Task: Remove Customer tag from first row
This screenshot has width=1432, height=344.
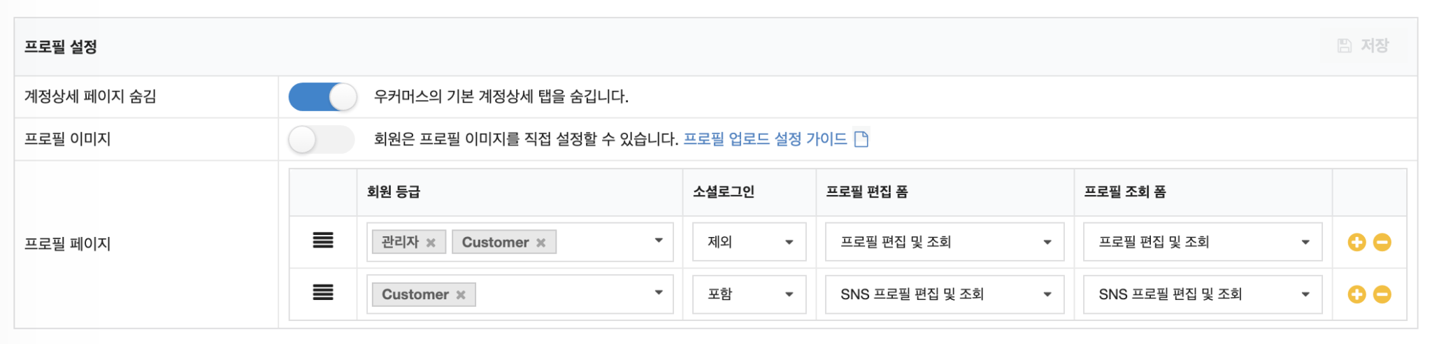Action: click(540, 243)
